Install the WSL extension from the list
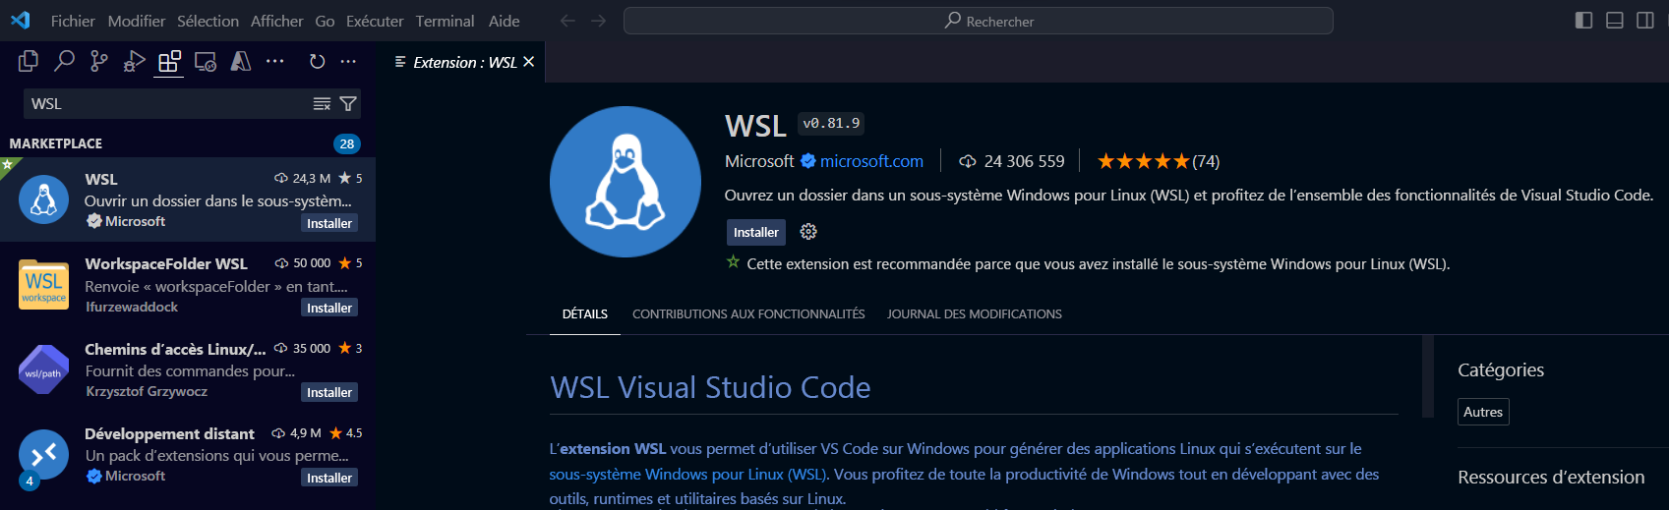1669x510 pixels. pyautogui.click(x=329, y=223)
